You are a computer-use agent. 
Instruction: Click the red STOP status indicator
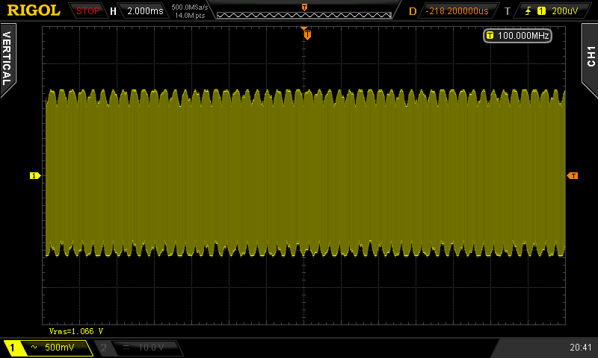click(x=87, y=11)
